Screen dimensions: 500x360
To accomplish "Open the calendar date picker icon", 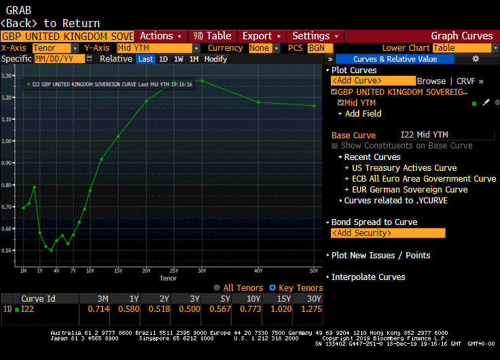I will (x=90, y=59).
